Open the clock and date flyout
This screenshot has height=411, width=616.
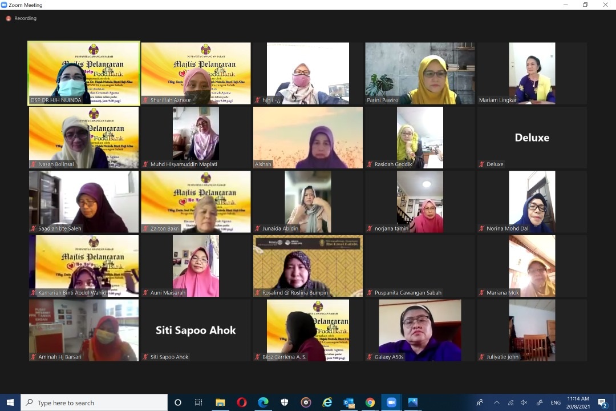(x=578, y=402)
